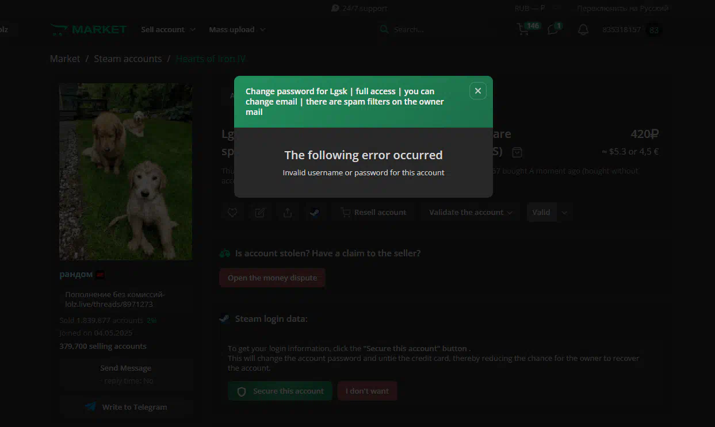Click the Steam icon next to login data
Screen dimensions: 715x427
point(225,319)
